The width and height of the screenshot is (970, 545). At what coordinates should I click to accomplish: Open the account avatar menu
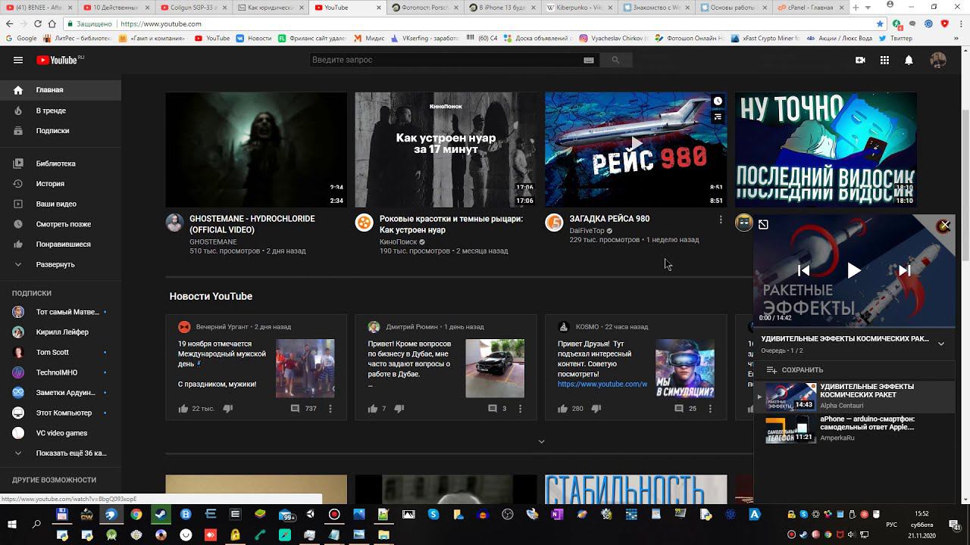click(938, 60)
